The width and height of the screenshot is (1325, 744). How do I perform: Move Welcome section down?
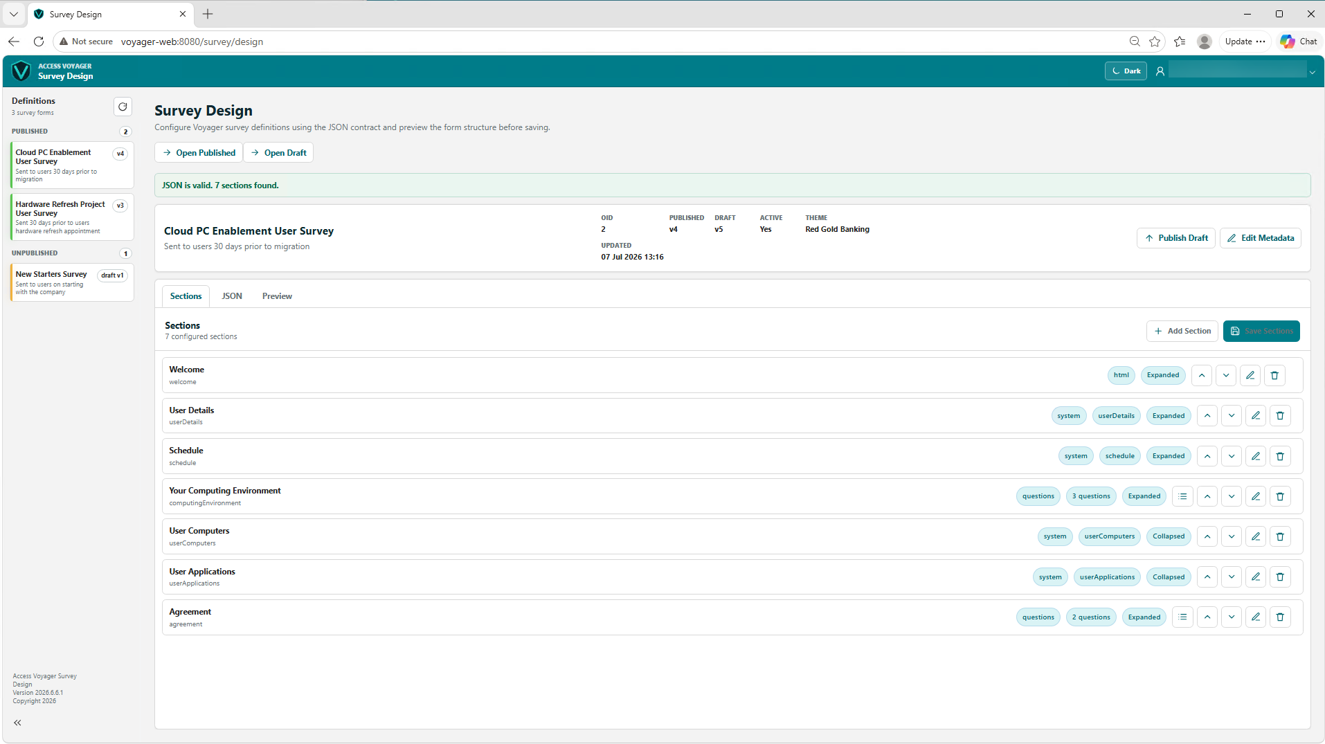[x=1226, y=375]
